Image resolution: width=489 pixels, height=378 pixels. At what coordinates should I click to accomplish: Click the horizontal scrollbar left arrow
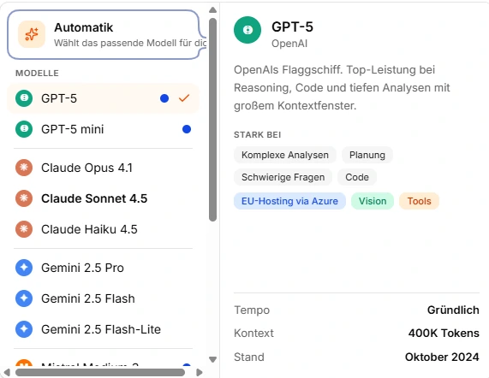tap(7, 372)
